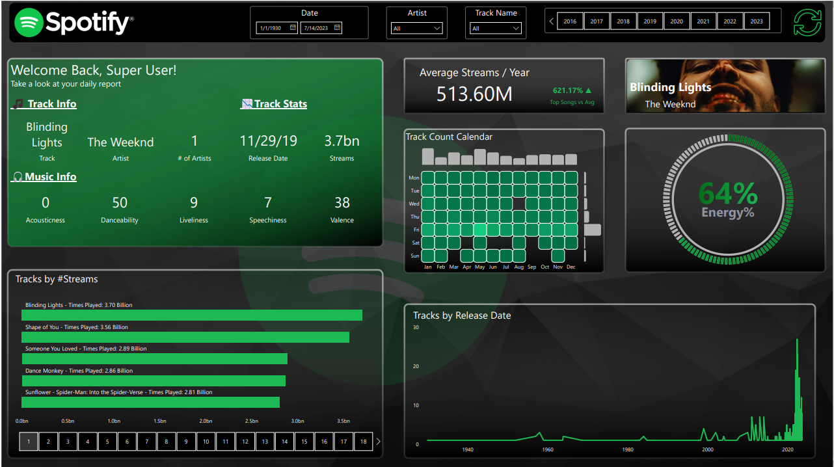
Task: Click the Shape of You streams bar
Action: click(185, 337)
